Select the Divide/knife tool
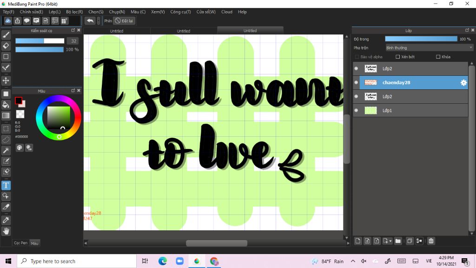Image resolution: width=476 pixels, height=268 pixels. pos(6,207)
